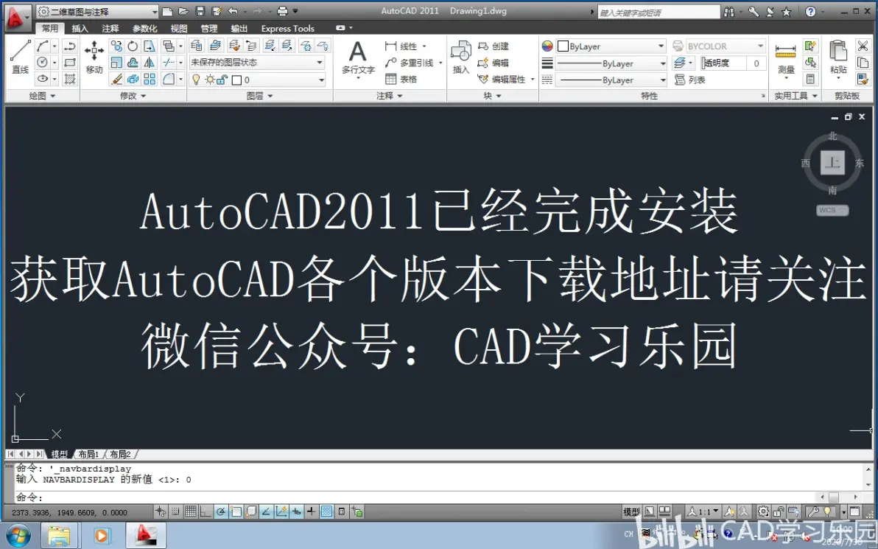Image resolution: width=878 pixels, height=549 pixels.
Task: Click the Cut scissors icon in Clipboard panel
Action: [x=863, y=46]
